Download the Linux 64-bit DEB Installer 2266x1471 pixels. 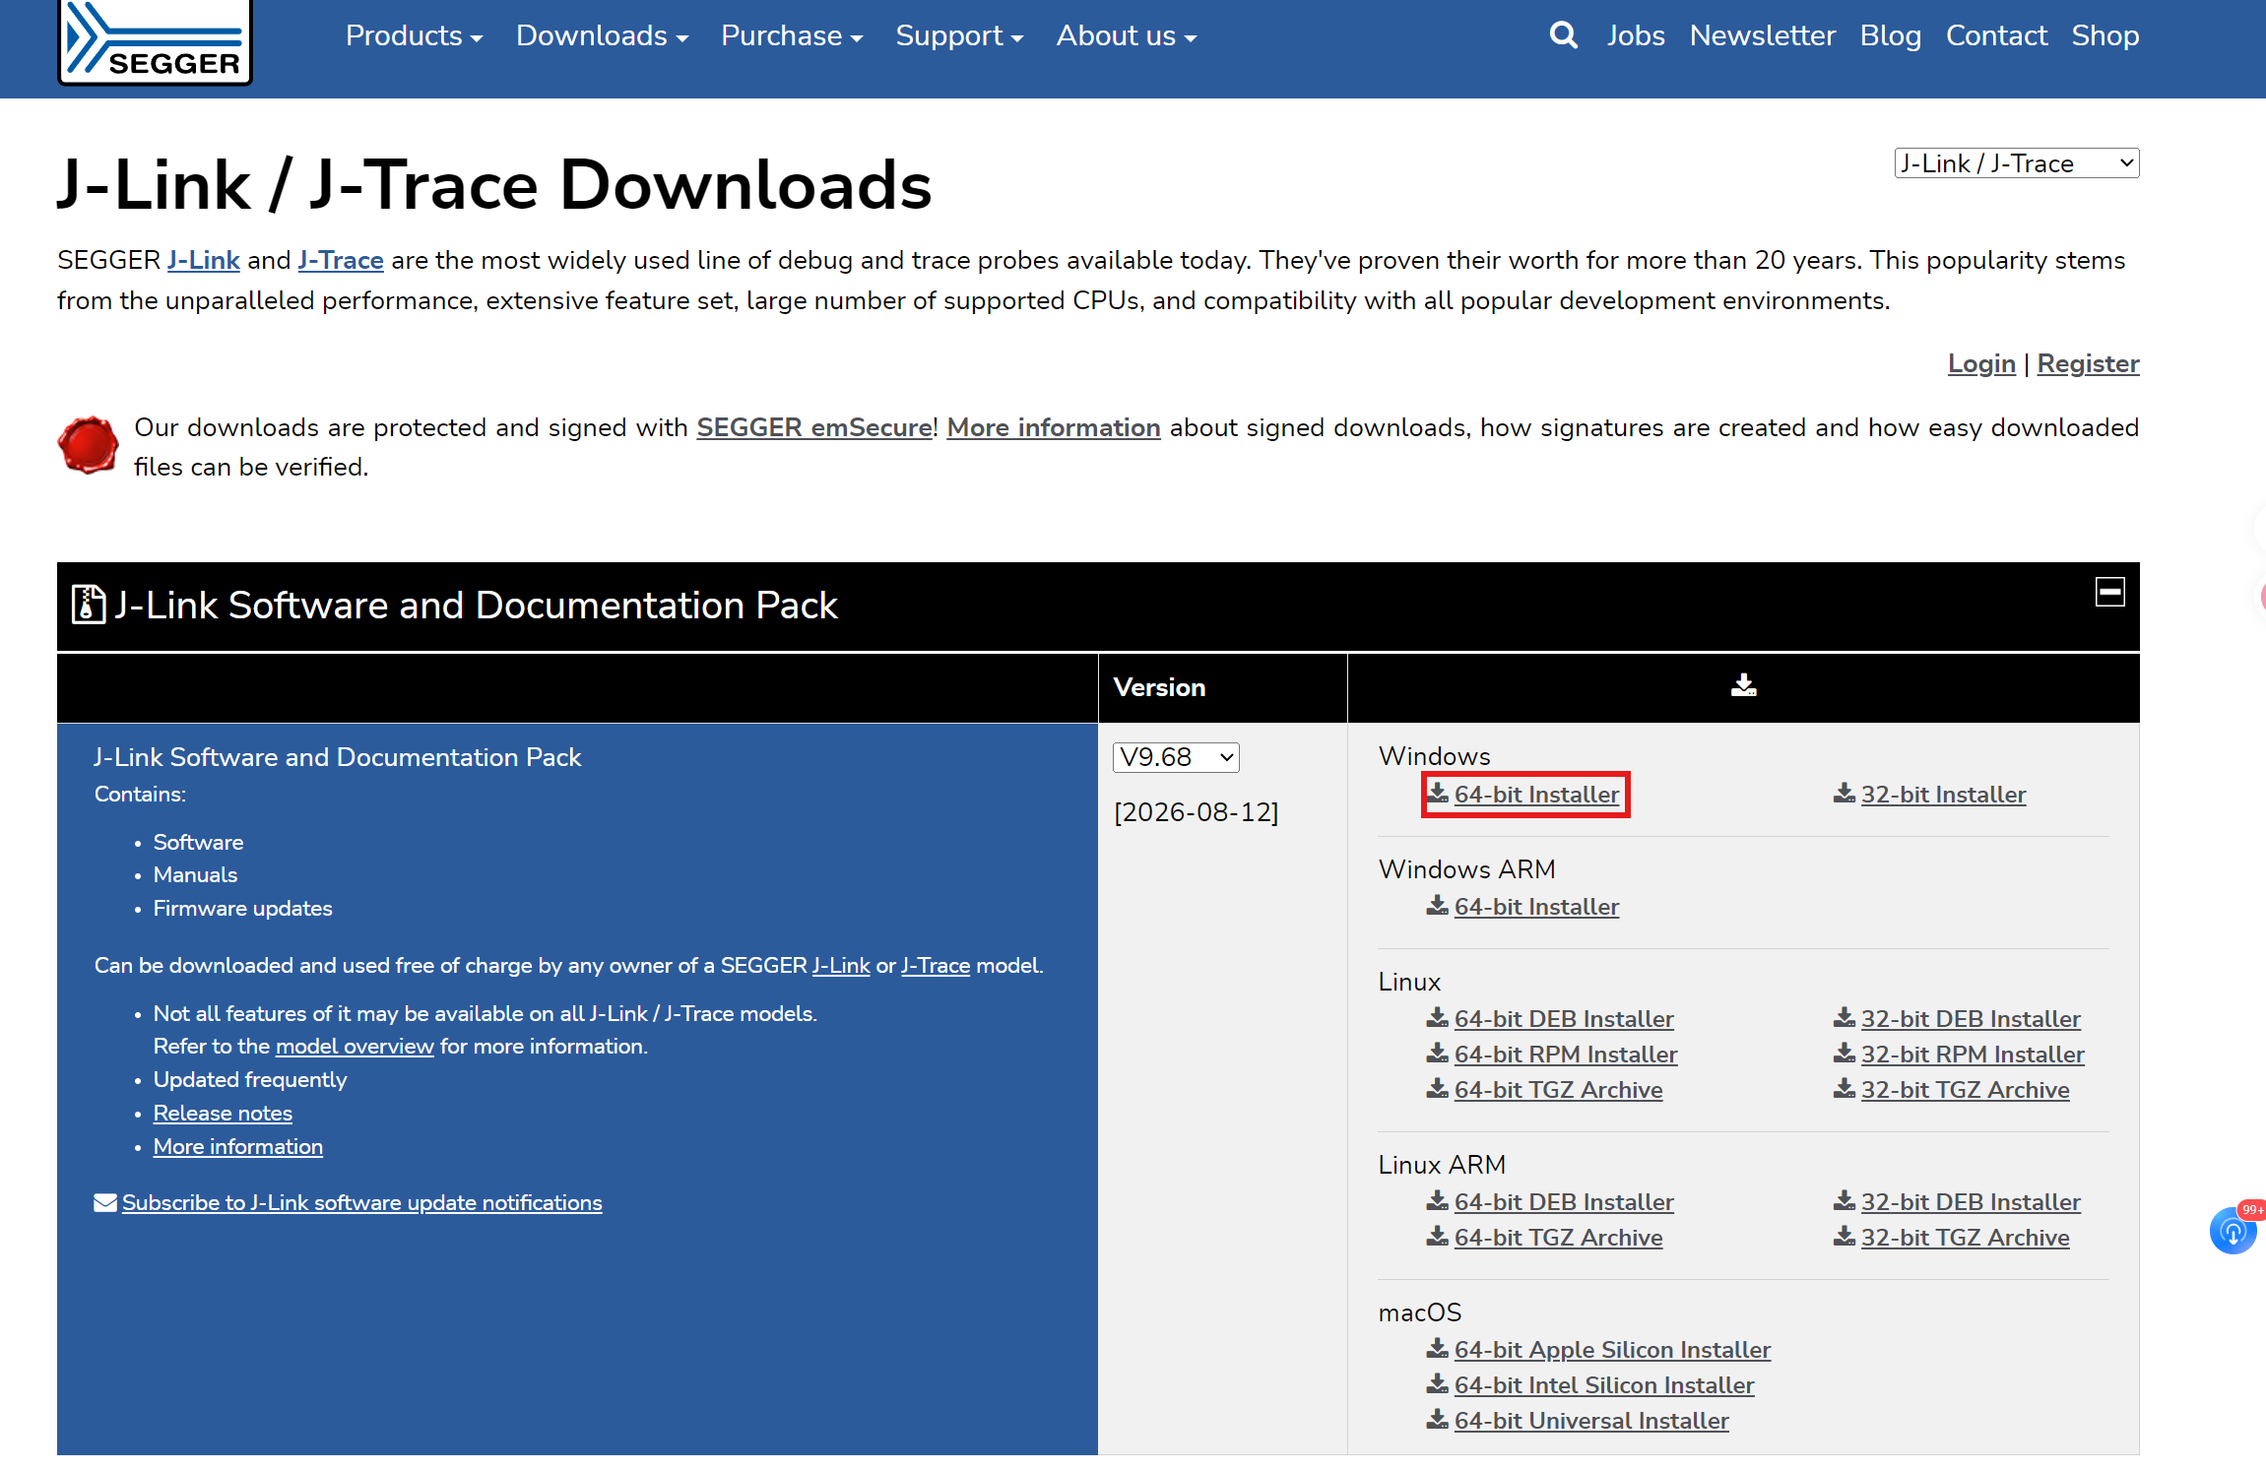(x=1551, y=1019)
